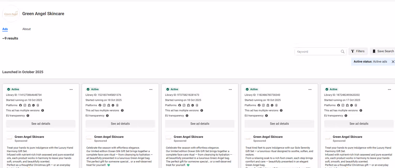The image size is (395, 168).
Task: See ad details for ad 1872482493620202
Action: [x=359, y=124]
